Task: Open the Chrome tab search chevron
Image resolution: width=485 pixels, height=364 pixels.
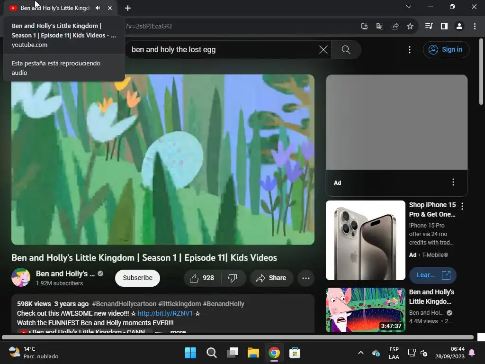Action: click(x=409, y=7)
